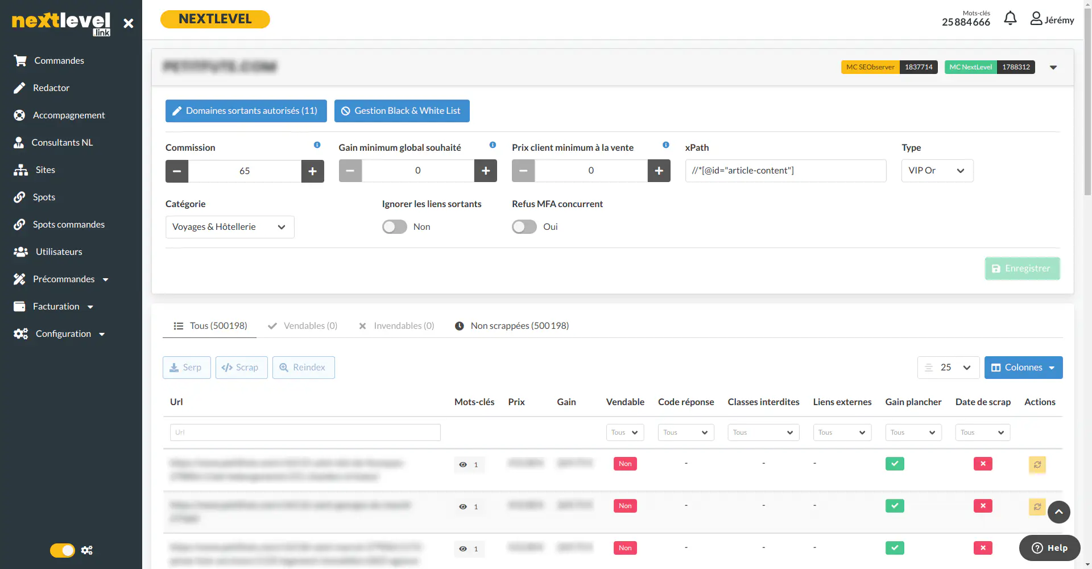The height and width of the screenshot is (569, 1092).
Task: Open Gestion Black & White List
Action: coord(402,111)
